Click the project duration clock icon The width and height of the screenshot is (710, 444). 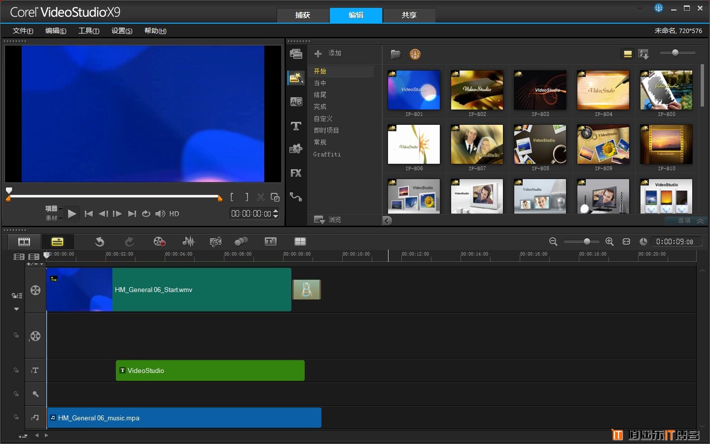click(643, 242)
